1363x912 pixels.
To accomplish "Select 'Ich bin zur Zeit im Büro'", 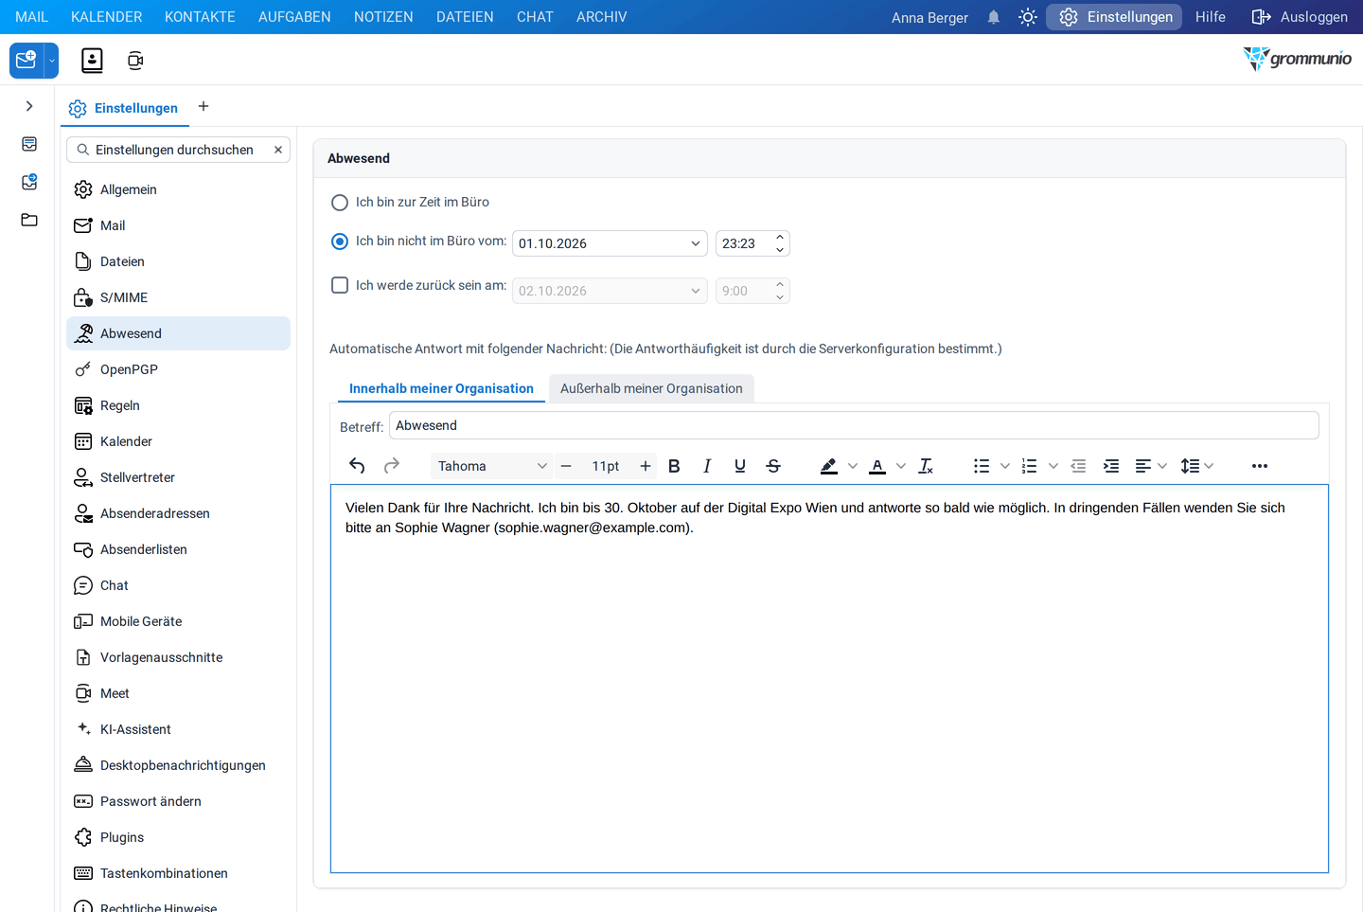I will pos(340,203).
